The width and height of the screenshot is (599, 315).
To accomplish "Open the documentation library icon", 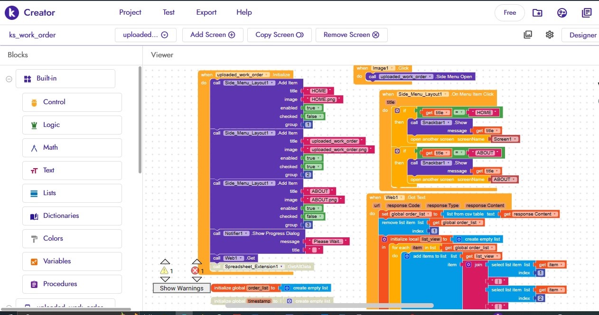I will click(587, 13).
